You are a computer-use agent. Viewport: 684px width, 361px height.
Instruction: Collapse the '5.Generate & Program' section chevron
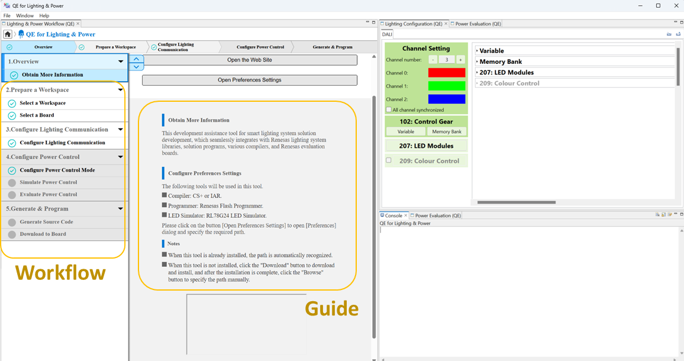coord(121,208)
